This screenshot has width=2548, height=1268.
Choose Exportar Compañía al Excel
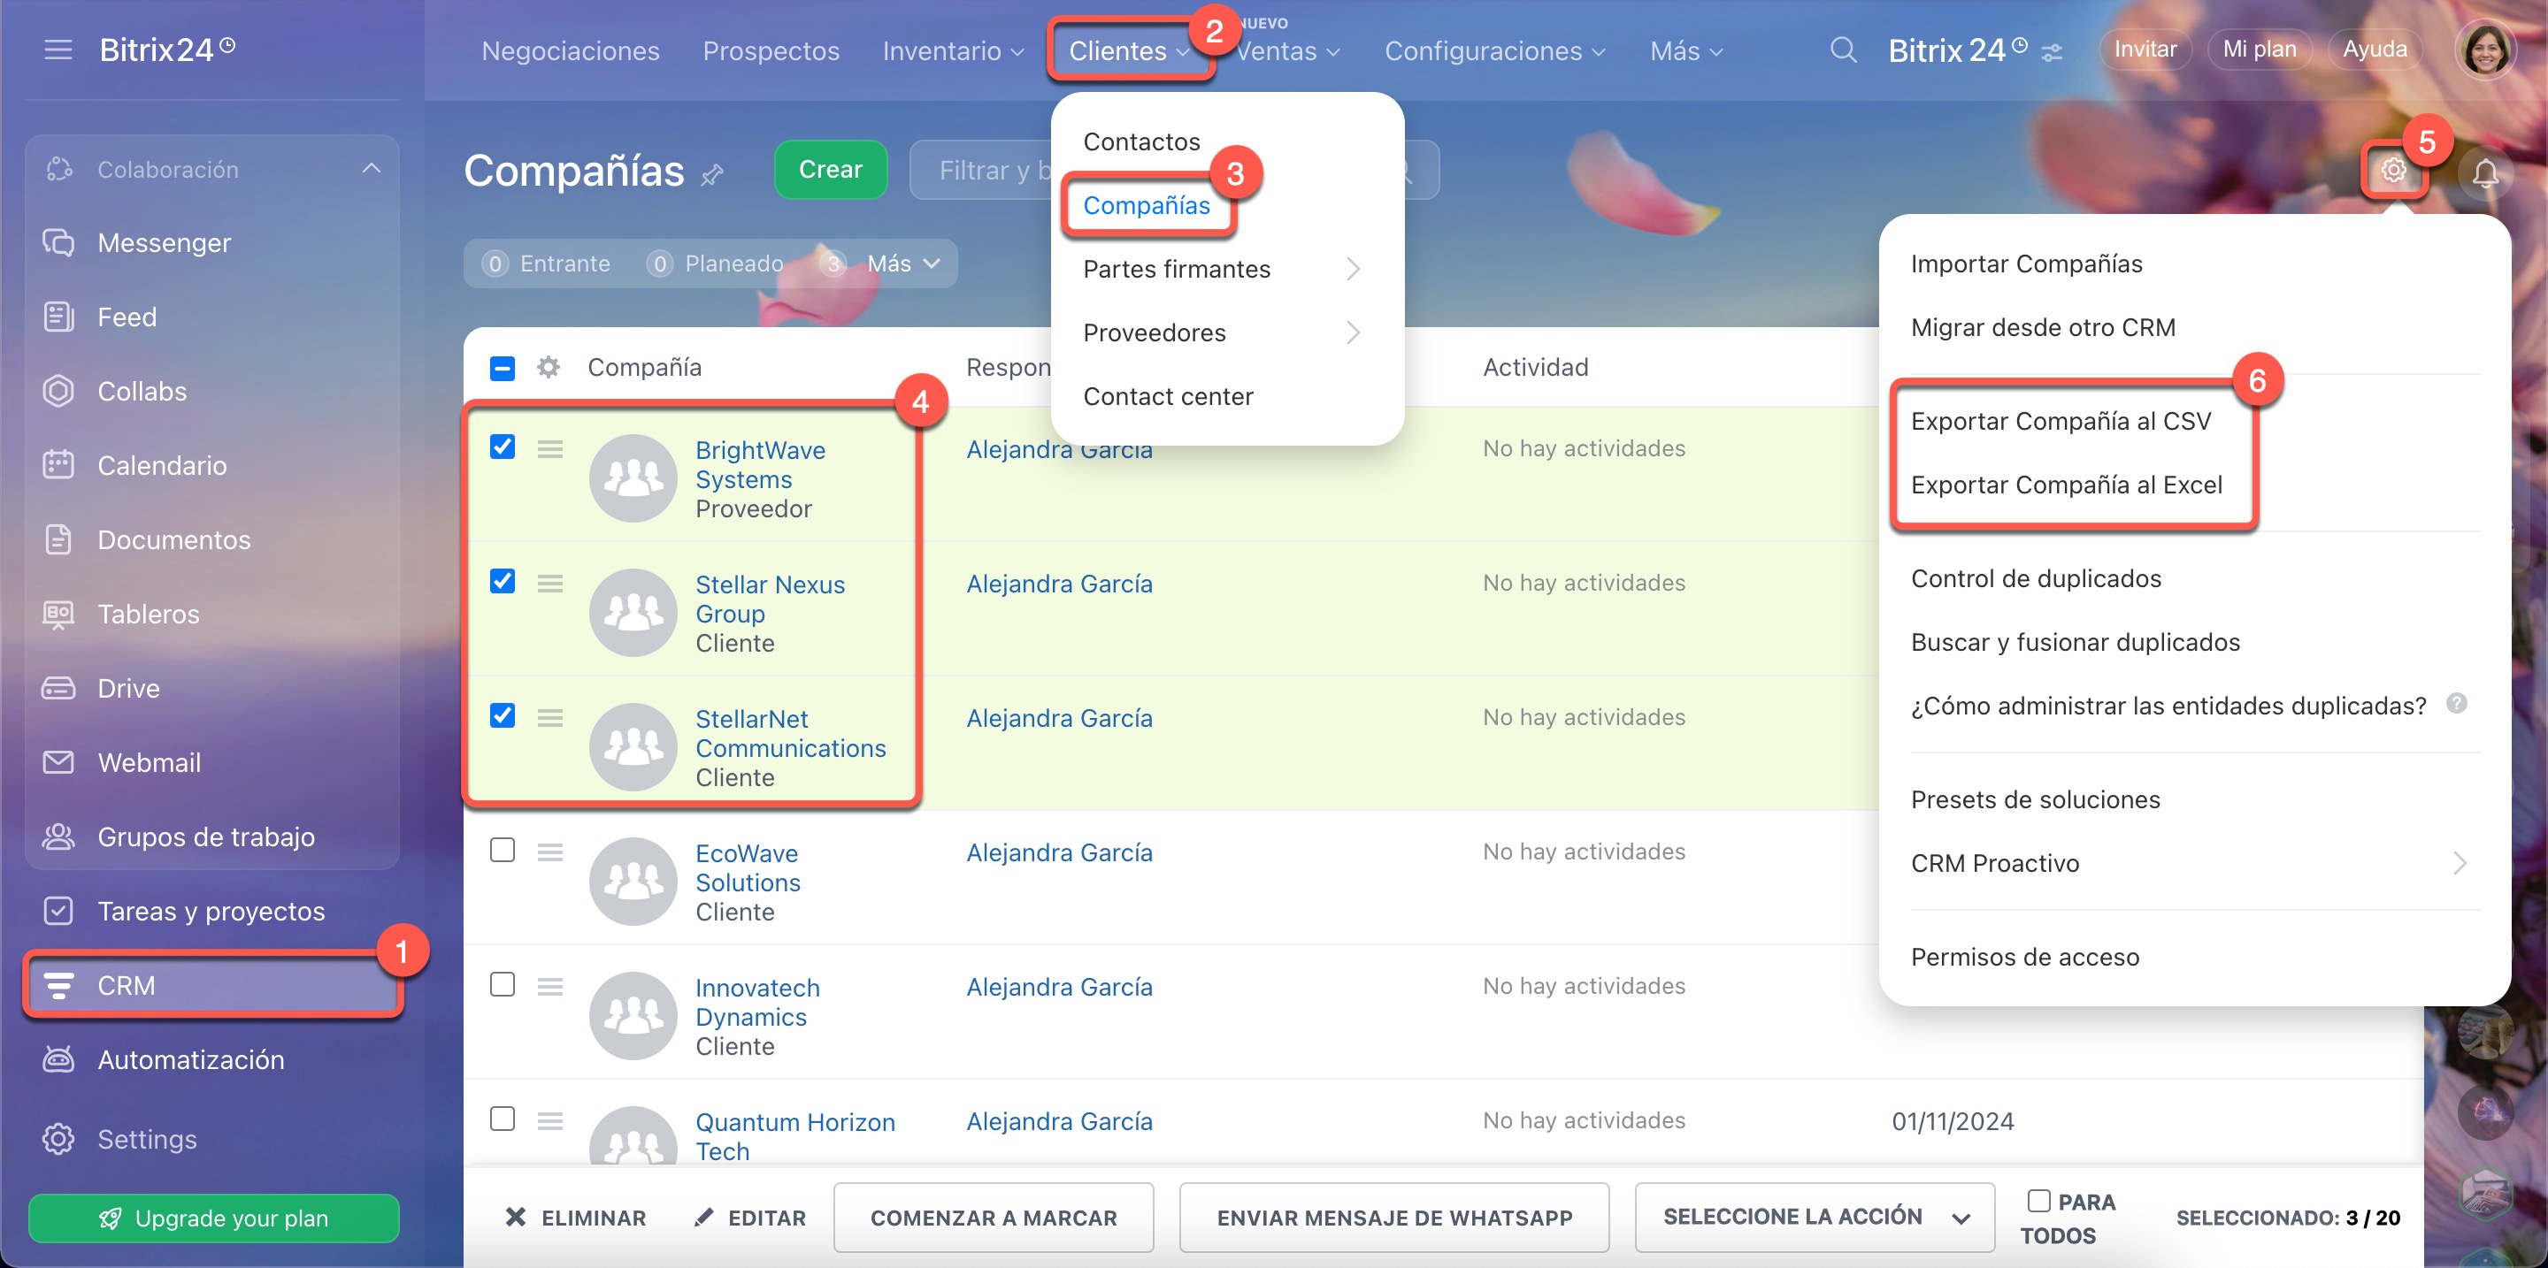click(2067, 485)
